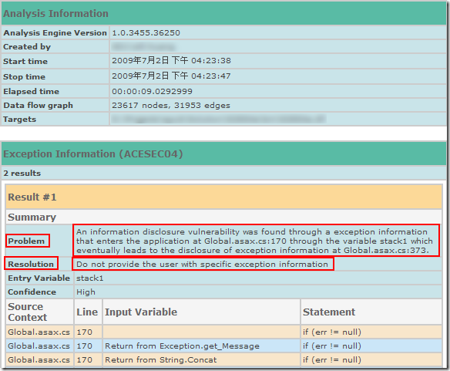Select 23617 nodes, 31953 edges value
The width and height of the screenshot is (450, 371).
171,106
